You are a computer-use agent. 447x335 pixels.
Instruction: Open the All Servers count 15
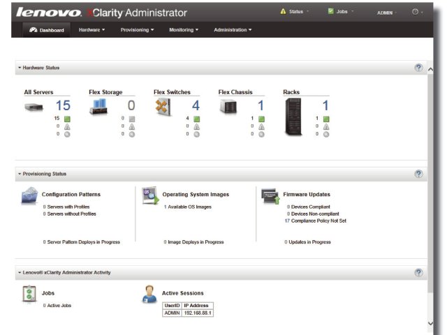coord(63,105)
